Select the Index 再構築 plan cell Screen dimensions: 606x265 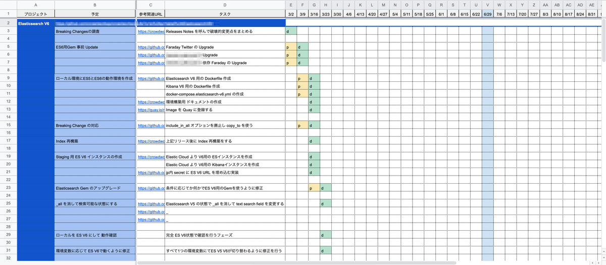tap(95, 141)
